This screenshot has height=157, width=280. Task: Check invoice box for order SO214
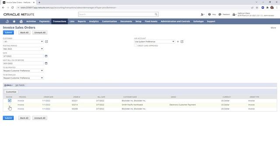pos(10,105)
